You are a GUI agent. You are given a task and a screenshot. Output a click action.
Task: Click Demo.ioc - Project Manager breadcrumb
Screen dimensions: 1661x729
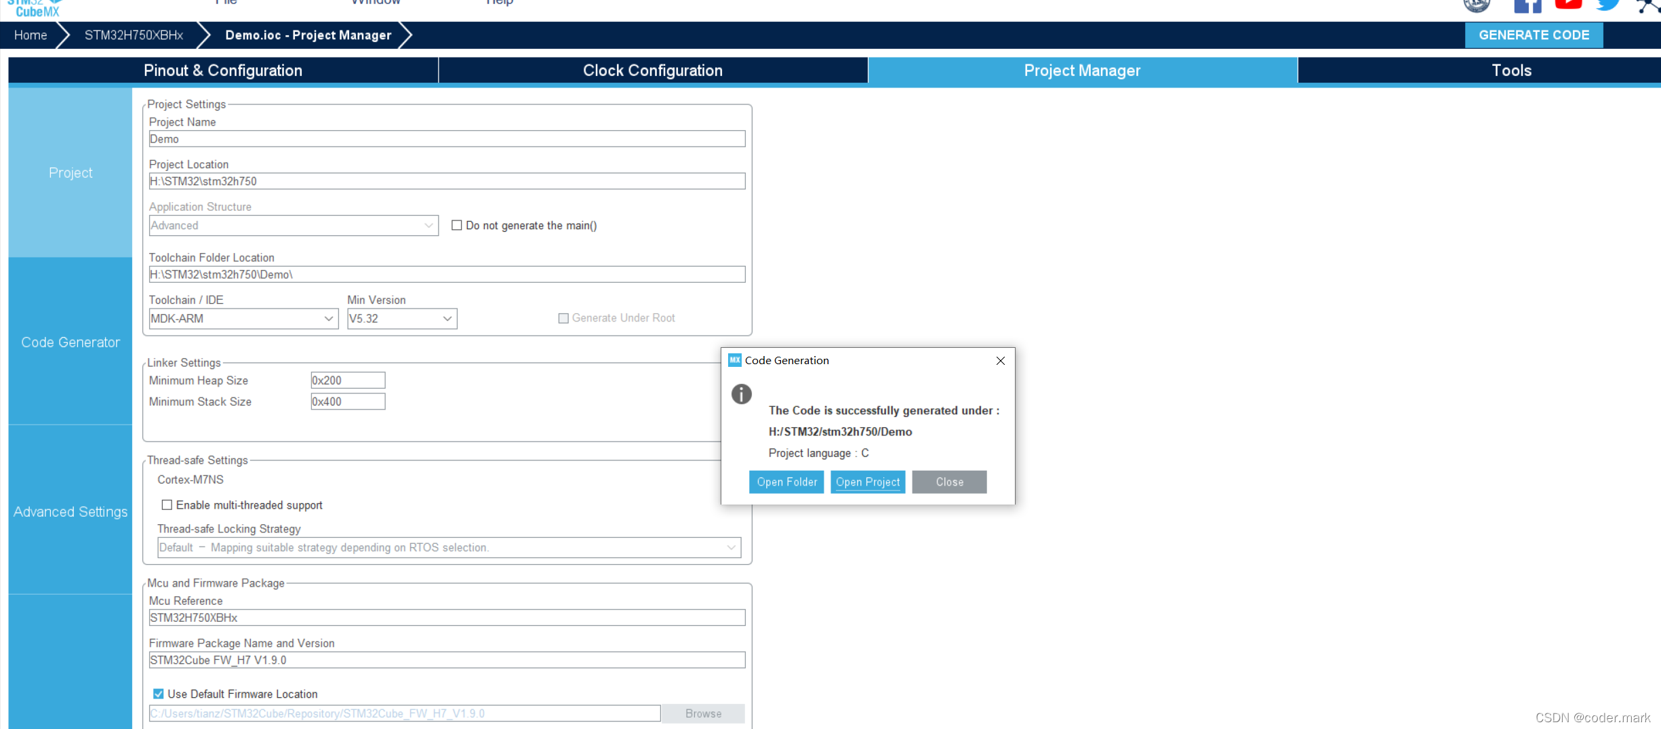click(308, 35)
